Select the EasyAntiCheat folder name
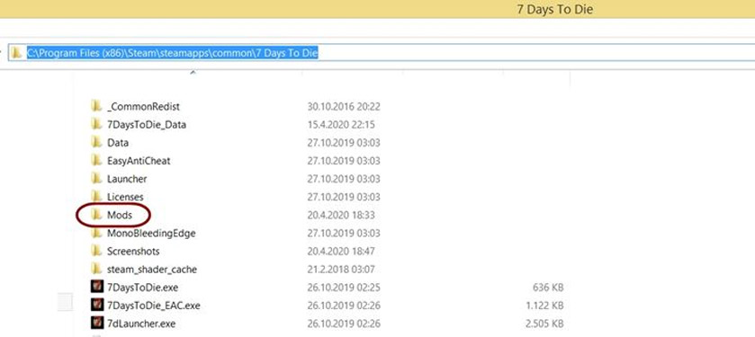Screen dimensions: 755x337 [x=139, y=161]
